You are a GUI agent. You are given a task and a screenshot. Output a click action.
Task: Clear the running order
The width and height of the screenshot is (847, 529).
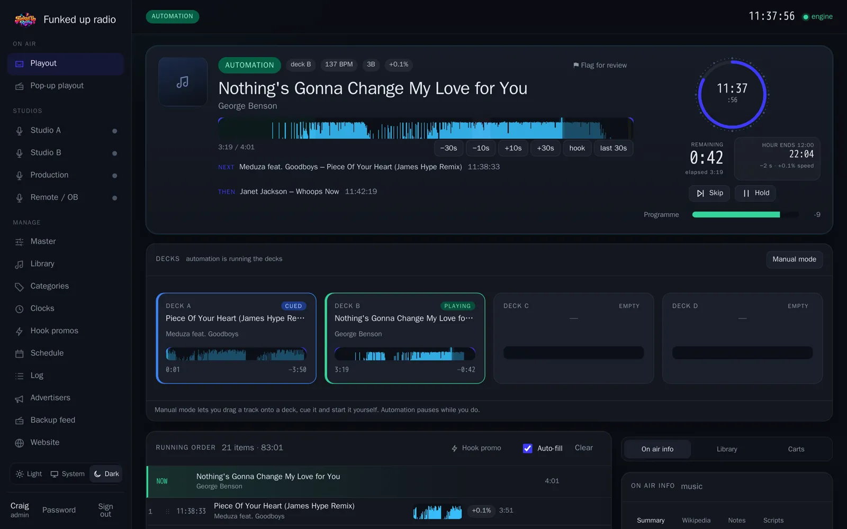pos(584,448)
